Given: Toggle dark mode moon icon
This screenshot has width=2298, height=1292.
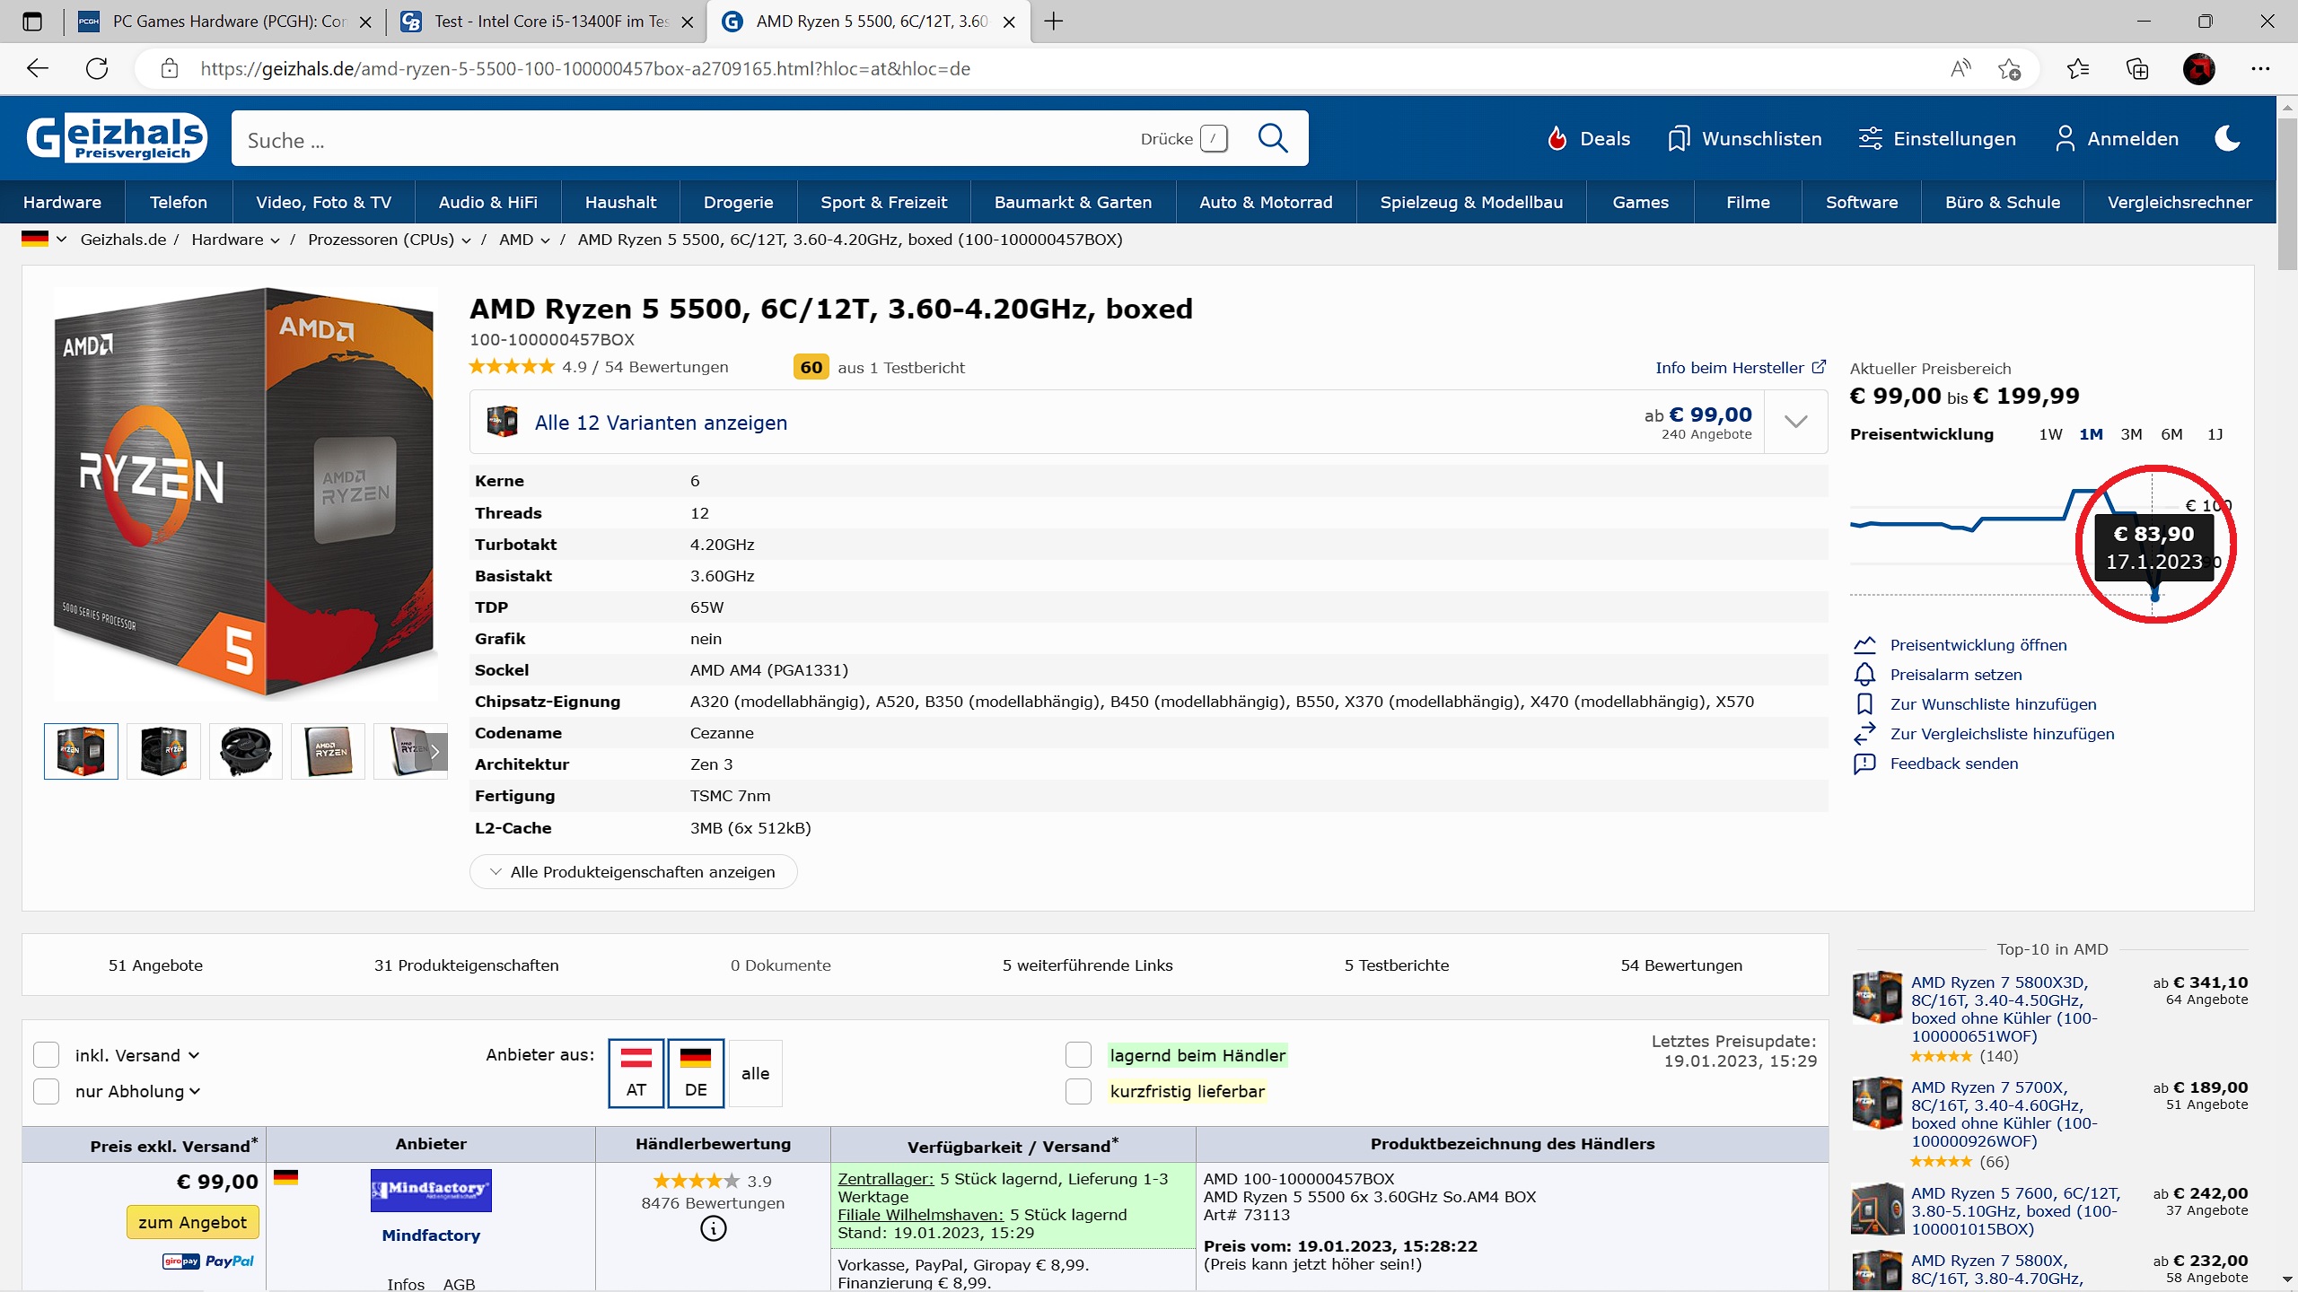Looking at the screenshot, I should point(2228,138).
